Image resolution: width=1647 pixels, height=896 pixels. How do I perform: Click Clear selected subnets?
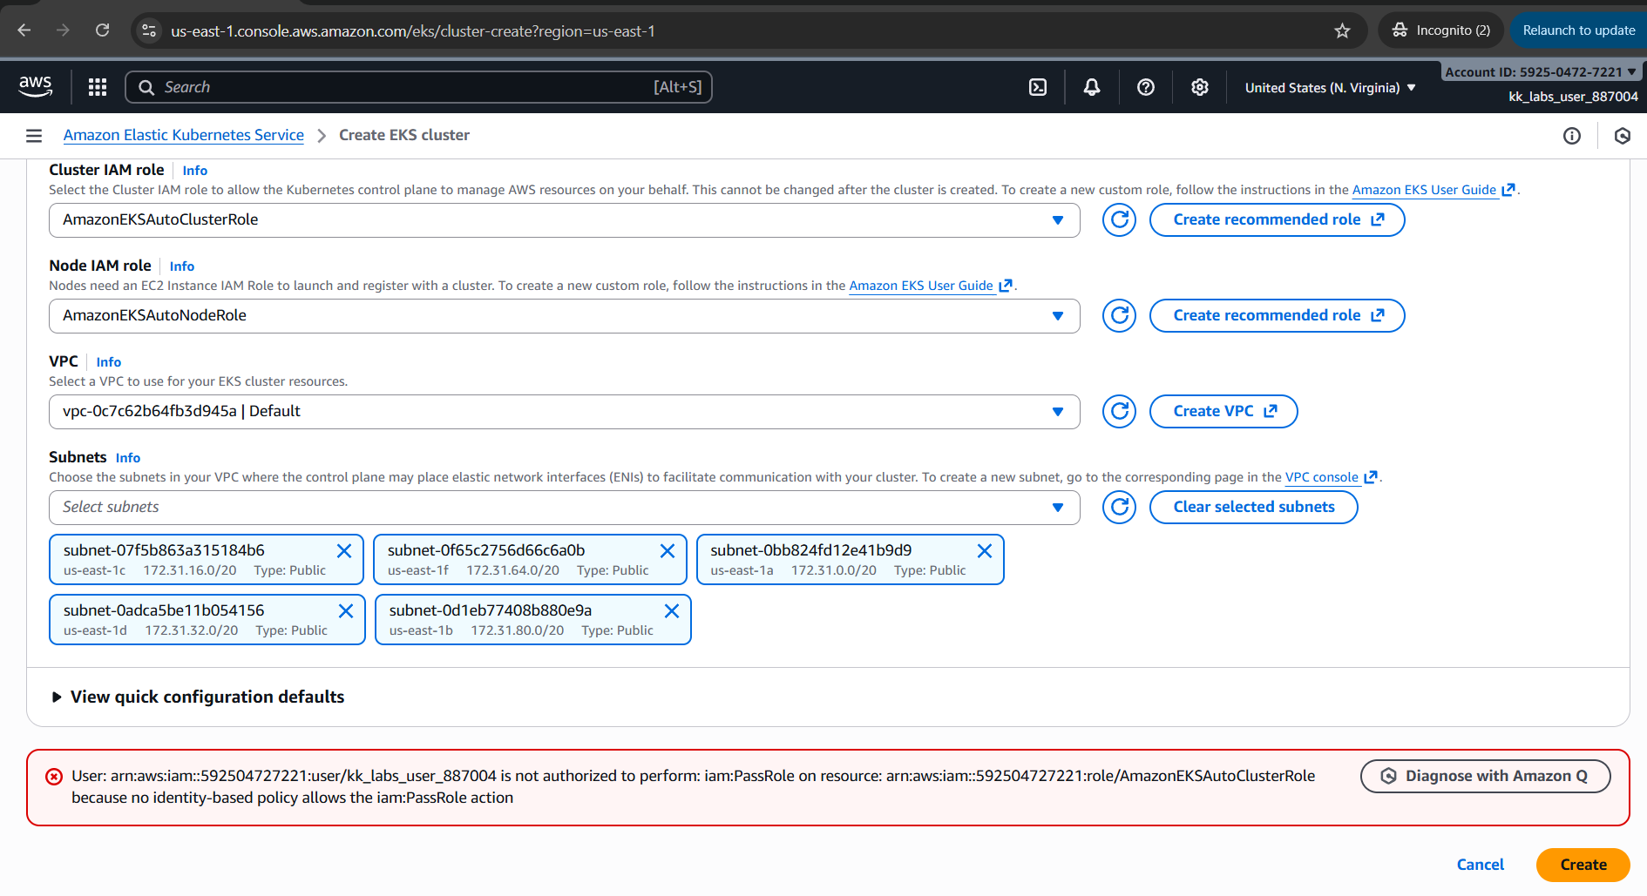pos(1254,508)
